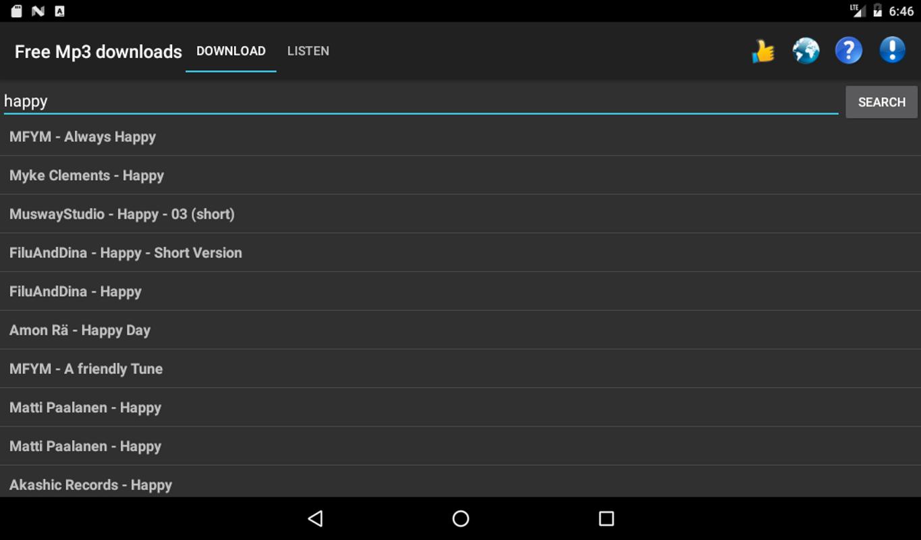This screenshot has width=921, height=540.
Task: Select FiluAndDina - Happy - Short Version
Action: [x=460, y=253]
